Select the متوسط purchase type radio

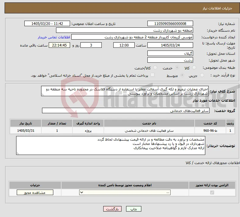pos(182,75)
